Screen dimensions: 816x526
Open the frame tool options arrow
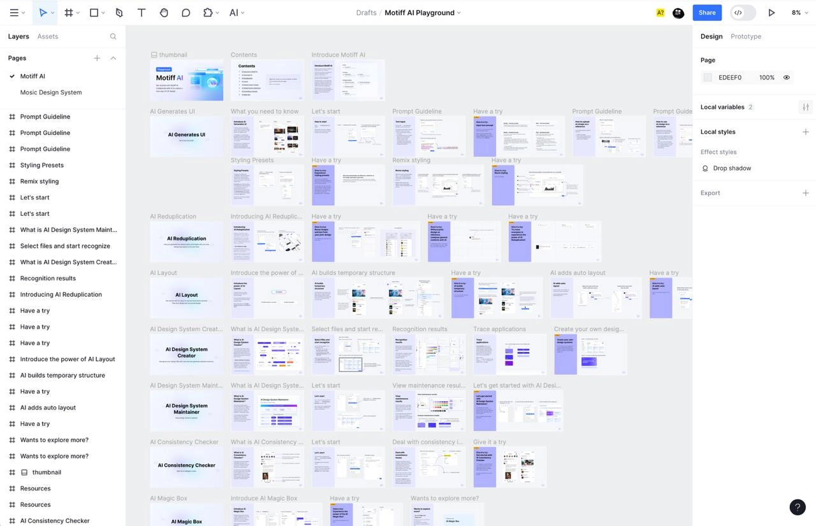point(78,13)
